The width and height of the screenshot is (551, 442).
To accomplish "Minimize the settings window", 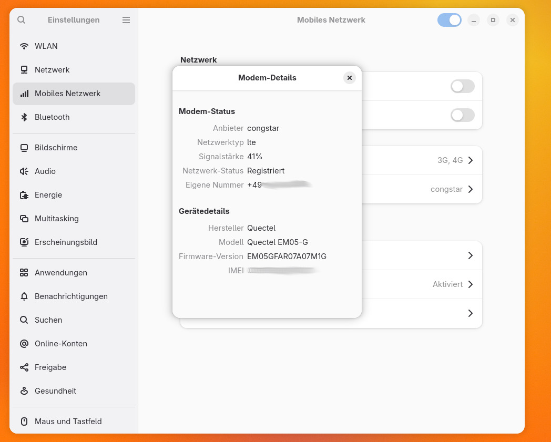I will [474, 20].
